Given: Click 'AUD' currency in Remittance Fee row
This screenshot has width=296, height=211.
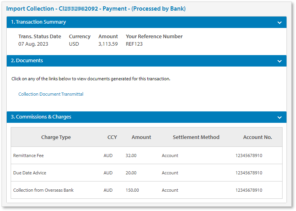Looking at the screenshot, I should pyautogui.click(x=108, y=155).
